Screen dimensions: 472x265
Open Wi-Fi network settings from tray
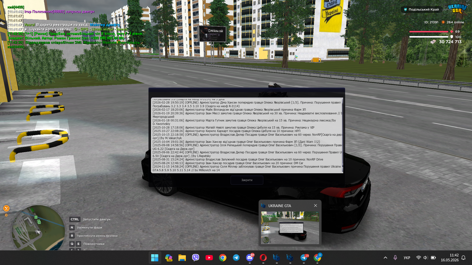click(x=419, y=258)
